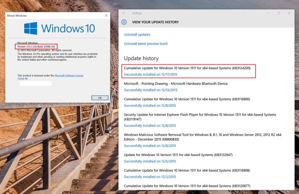Open the Microsoft Software License Terms link
Image resolution: width=299 pixels, height=194 pixels.
pos(69,76)
